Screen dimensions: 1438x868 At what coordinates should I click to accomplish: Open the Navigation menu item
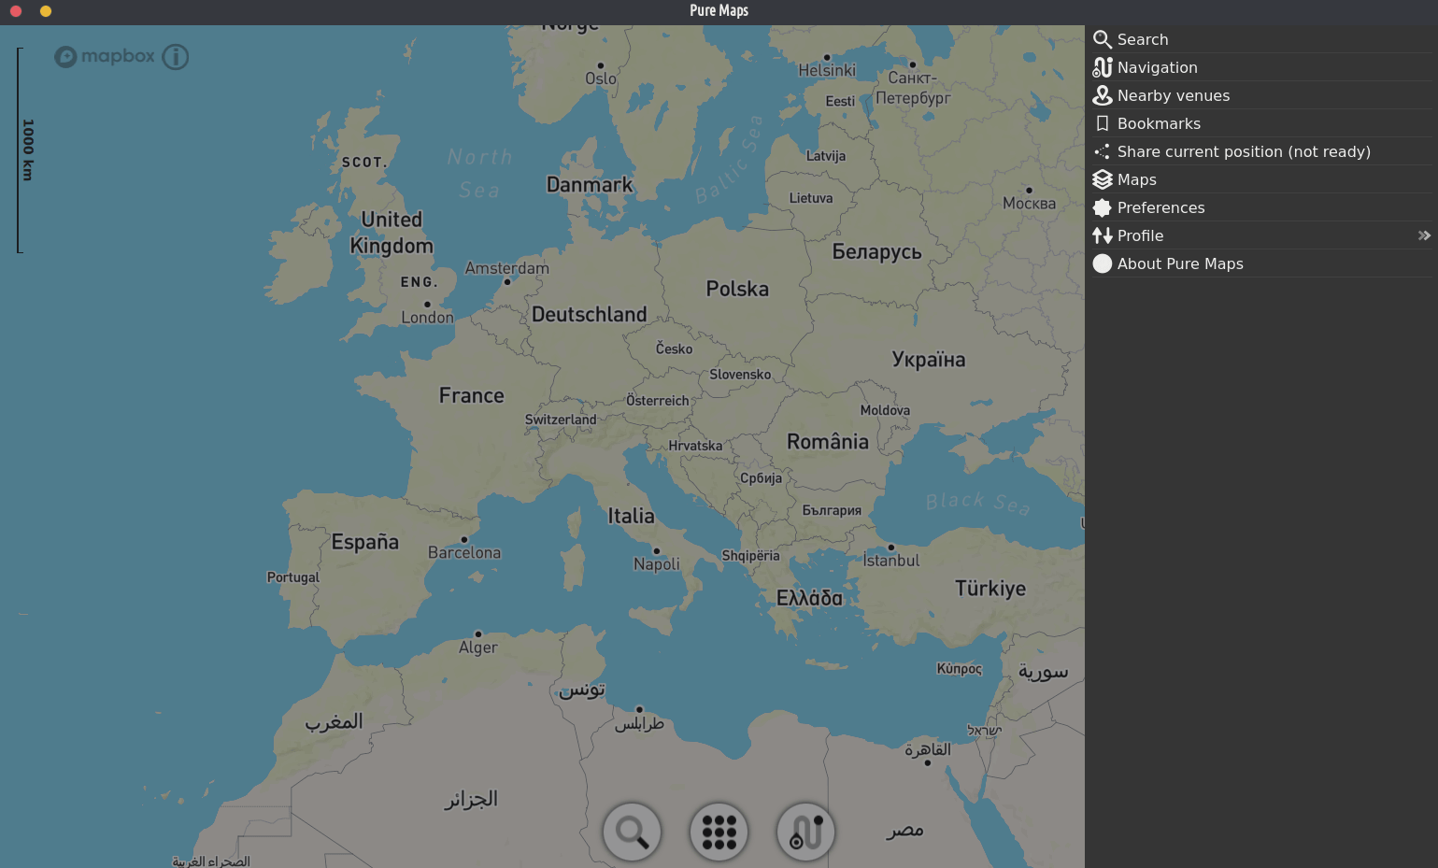pyautogui.click(x=1157, y=67)
